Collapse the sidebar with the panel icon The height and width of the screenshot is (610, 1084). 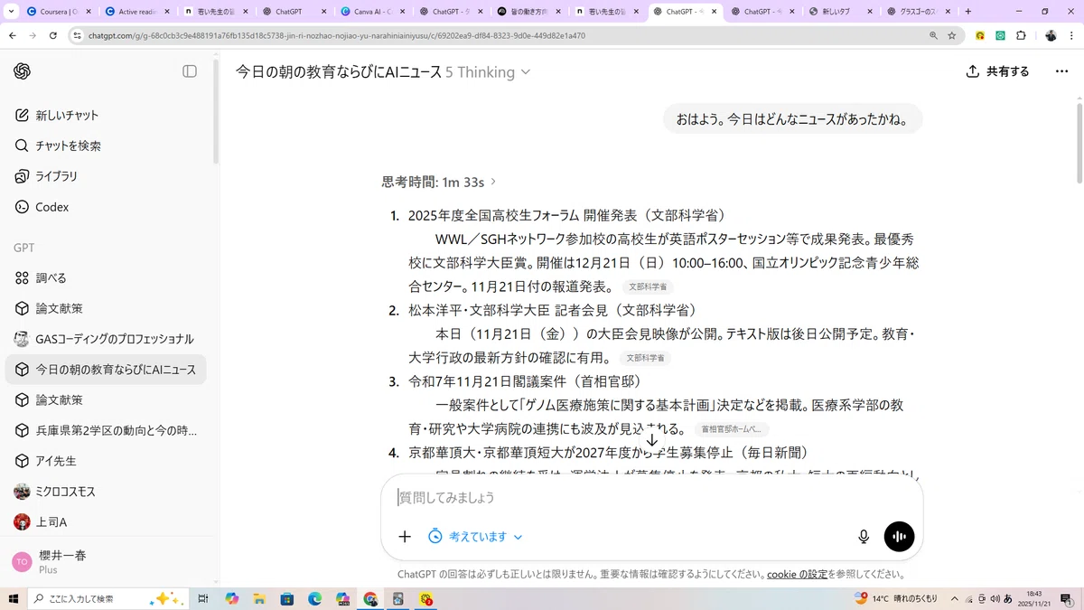(x=190, y=71)
